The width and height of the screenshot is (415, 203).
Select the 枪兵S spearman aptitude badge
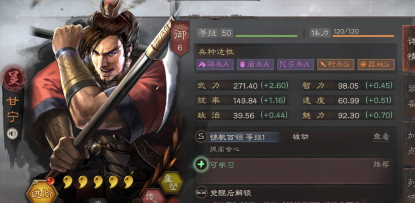(336, 65)
